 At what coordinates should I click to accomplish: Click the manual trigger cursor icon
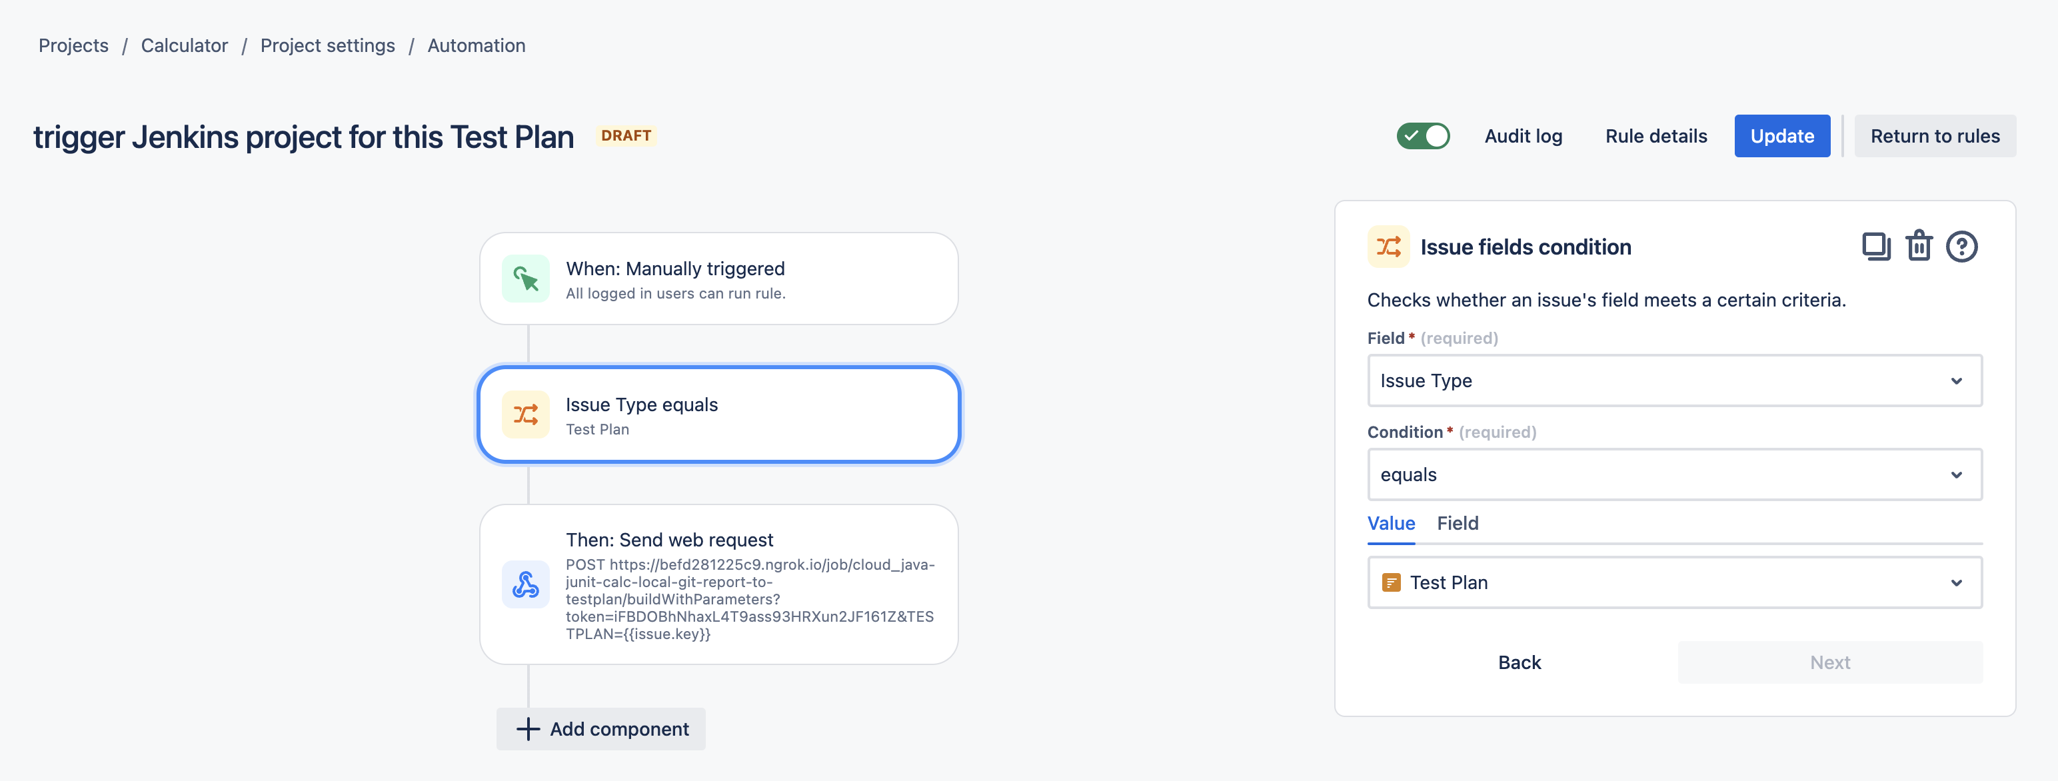(x=526, y=279)
